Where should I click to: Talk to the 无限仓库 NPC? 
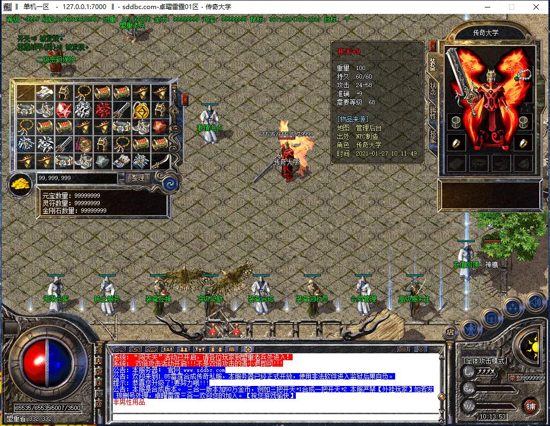point(56,295)
